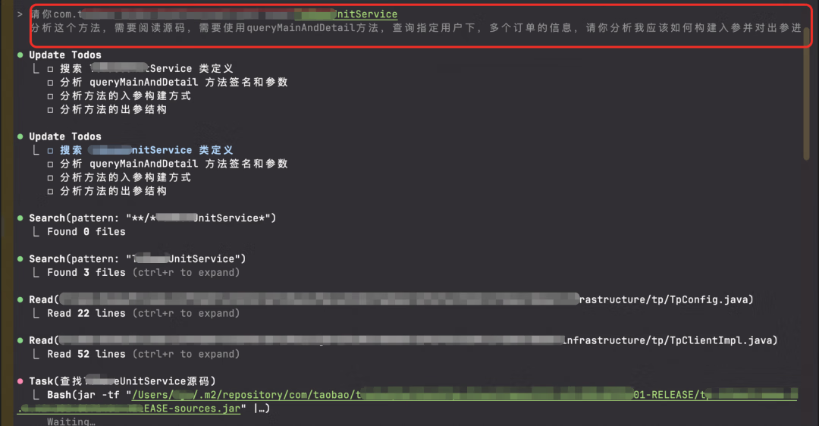This screenshot has width=819, height=426.
Task: Click the status dot of the Found 3 files search
Action: click(x=20, y=259)
